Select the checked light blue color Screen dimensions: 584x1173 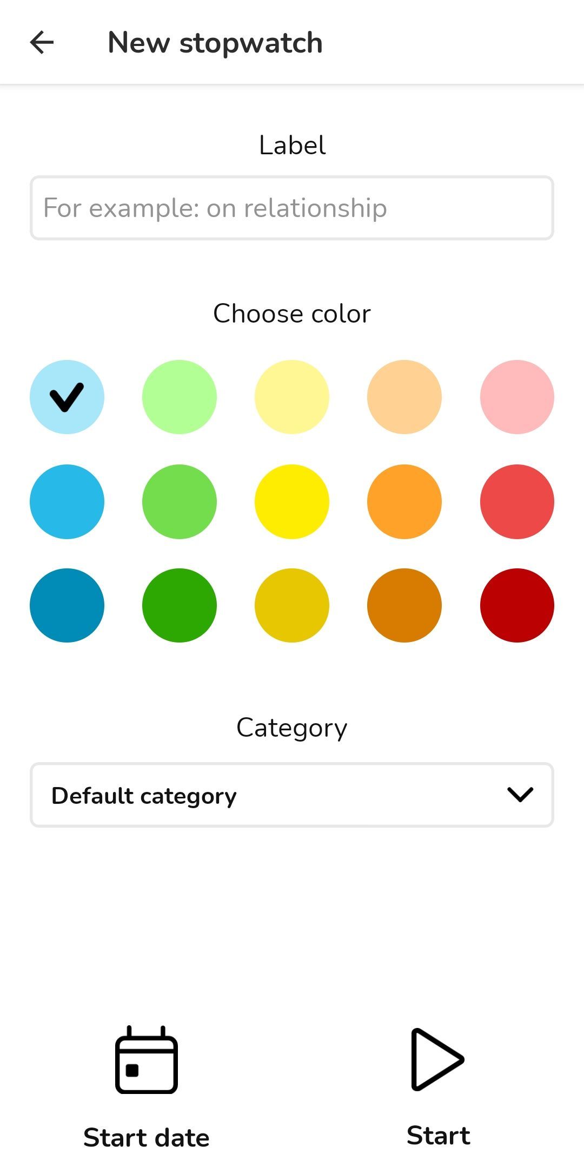(x=67, y=397)
